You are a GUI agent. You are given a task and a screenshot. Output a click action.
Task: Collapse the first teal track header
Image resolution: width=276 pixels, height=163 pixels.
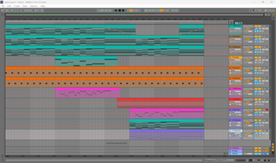coord(230,26)
